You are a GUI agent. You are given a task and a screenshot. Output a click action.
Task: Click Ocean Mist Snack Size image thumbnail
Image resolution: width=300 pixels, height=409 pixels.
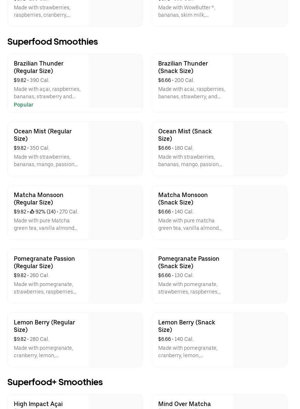tap(260, 149)
